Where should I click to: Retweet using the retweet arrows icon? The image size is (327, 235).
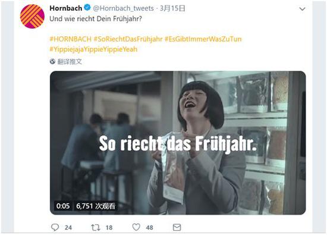pyautogui.click(x=96, y=227)
